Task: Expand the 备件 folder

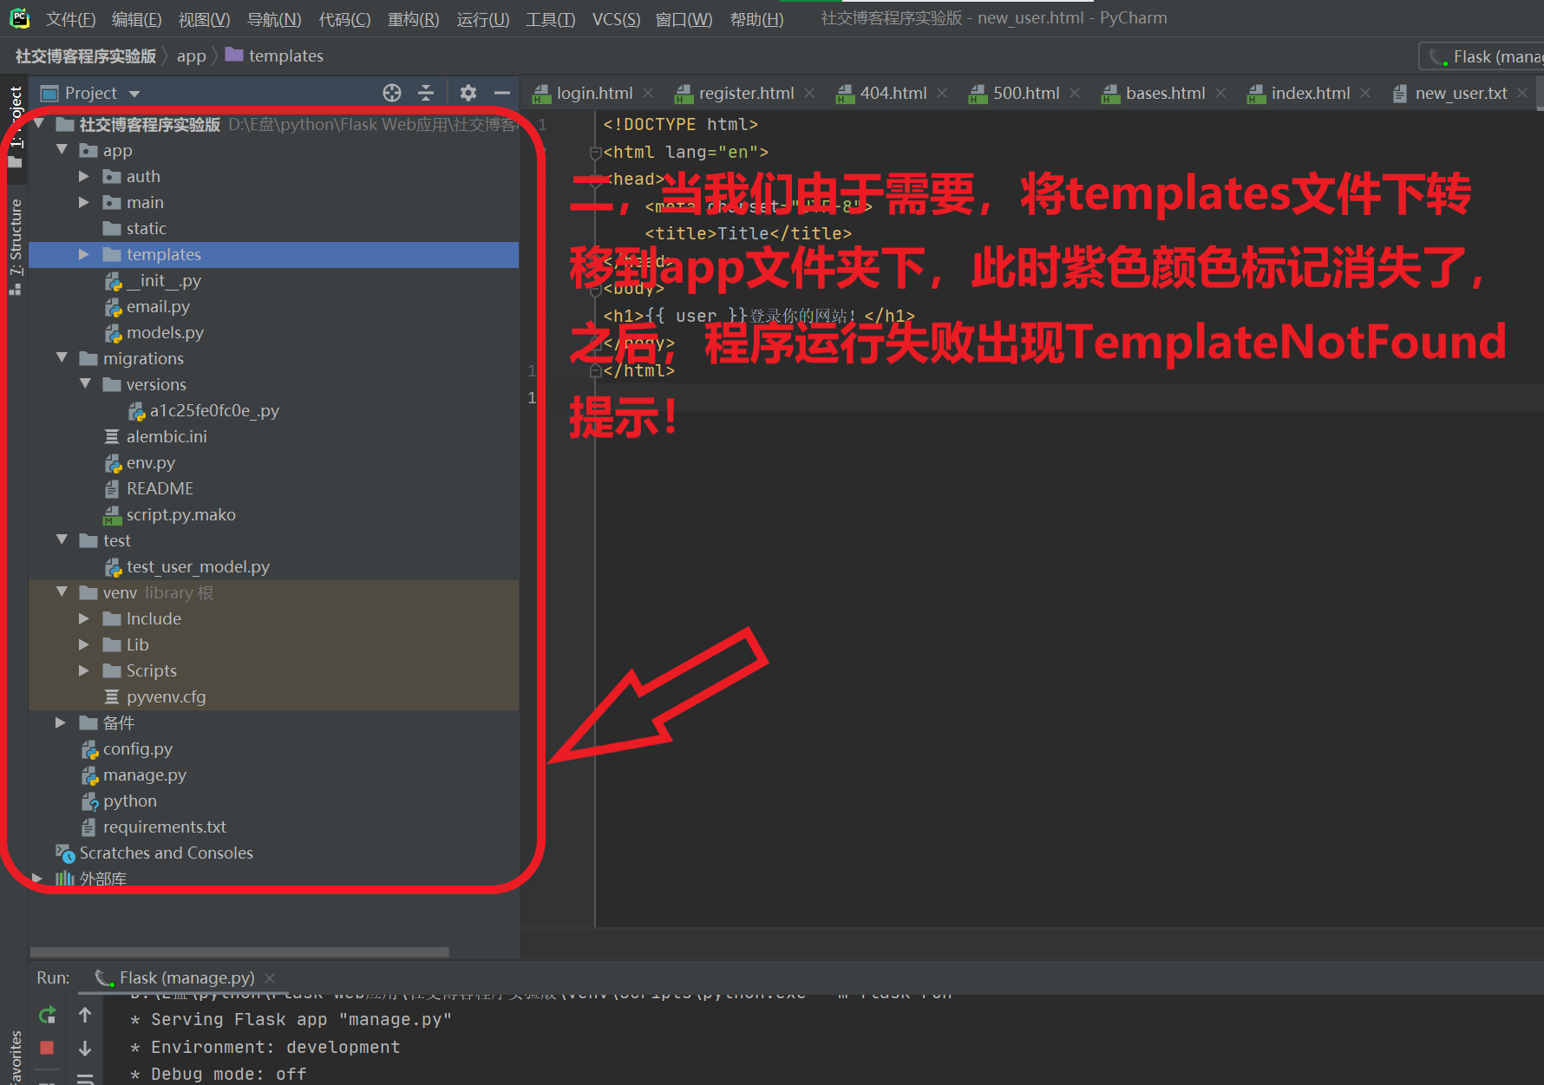Action: 60,722
